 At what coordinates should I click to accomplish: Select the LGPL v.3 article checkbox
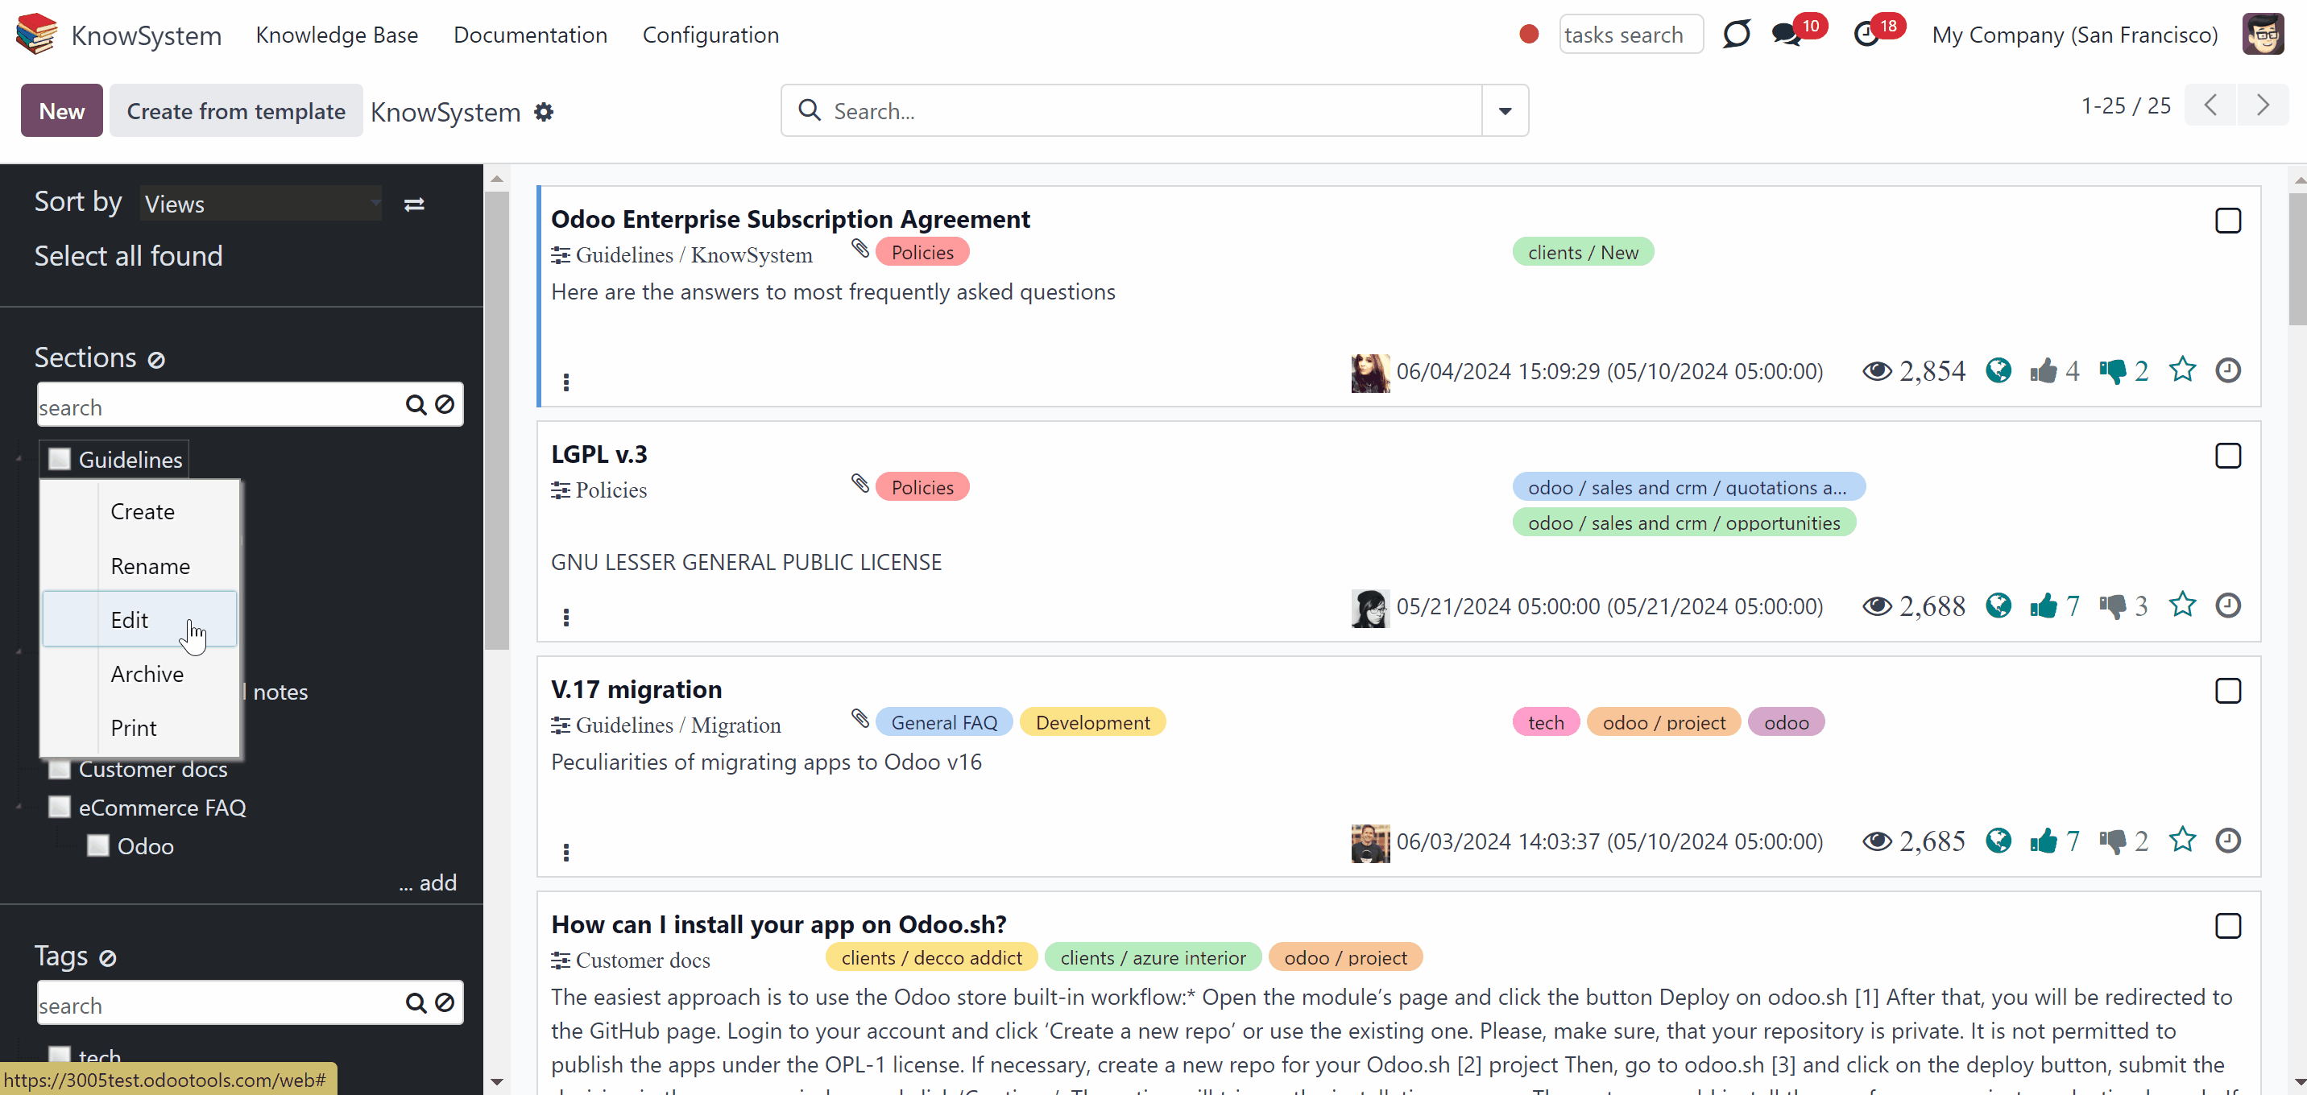2228,456
